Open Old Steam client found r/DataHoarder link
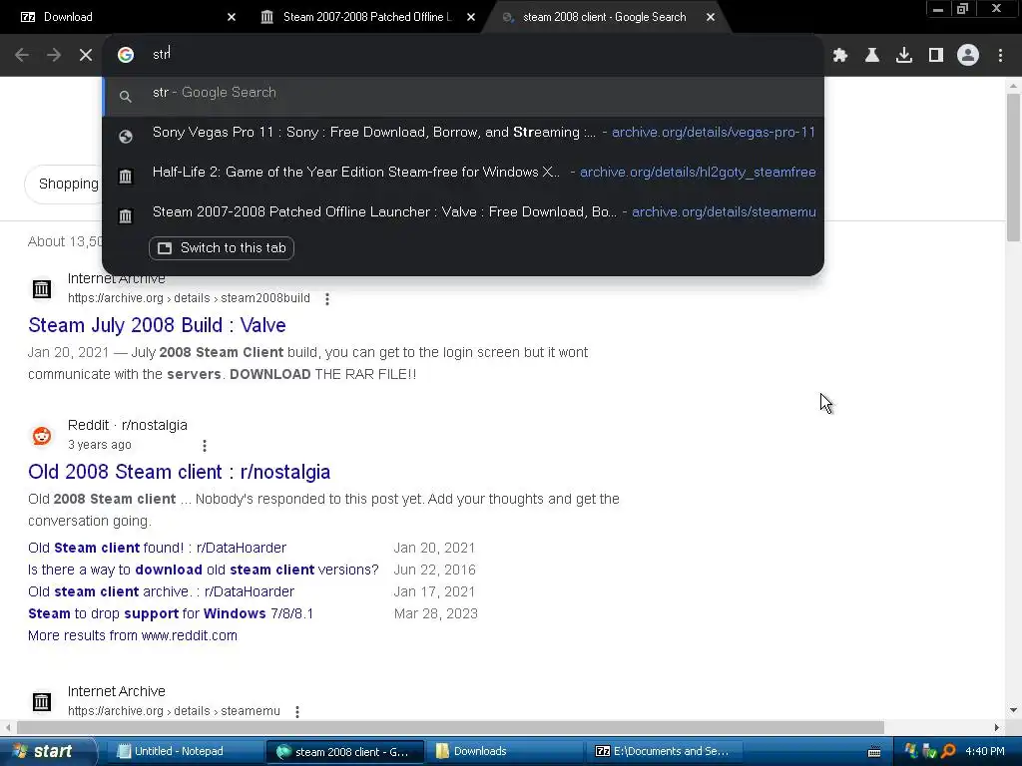 coord(157,548)
